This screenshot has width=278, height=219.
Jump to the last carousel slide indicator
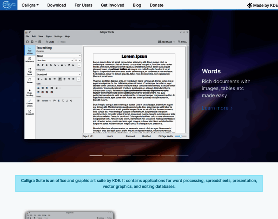pos(182,155)
